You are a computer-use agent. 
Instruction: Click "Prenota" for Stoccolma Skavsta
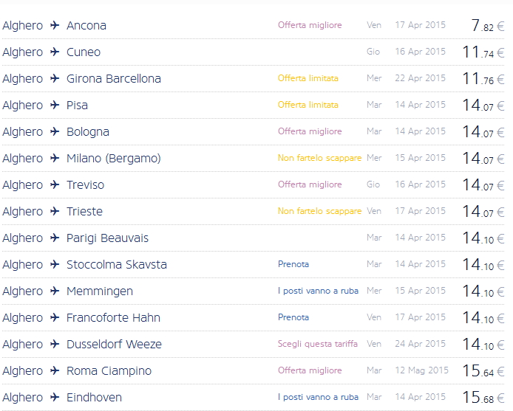pos(293,264)
